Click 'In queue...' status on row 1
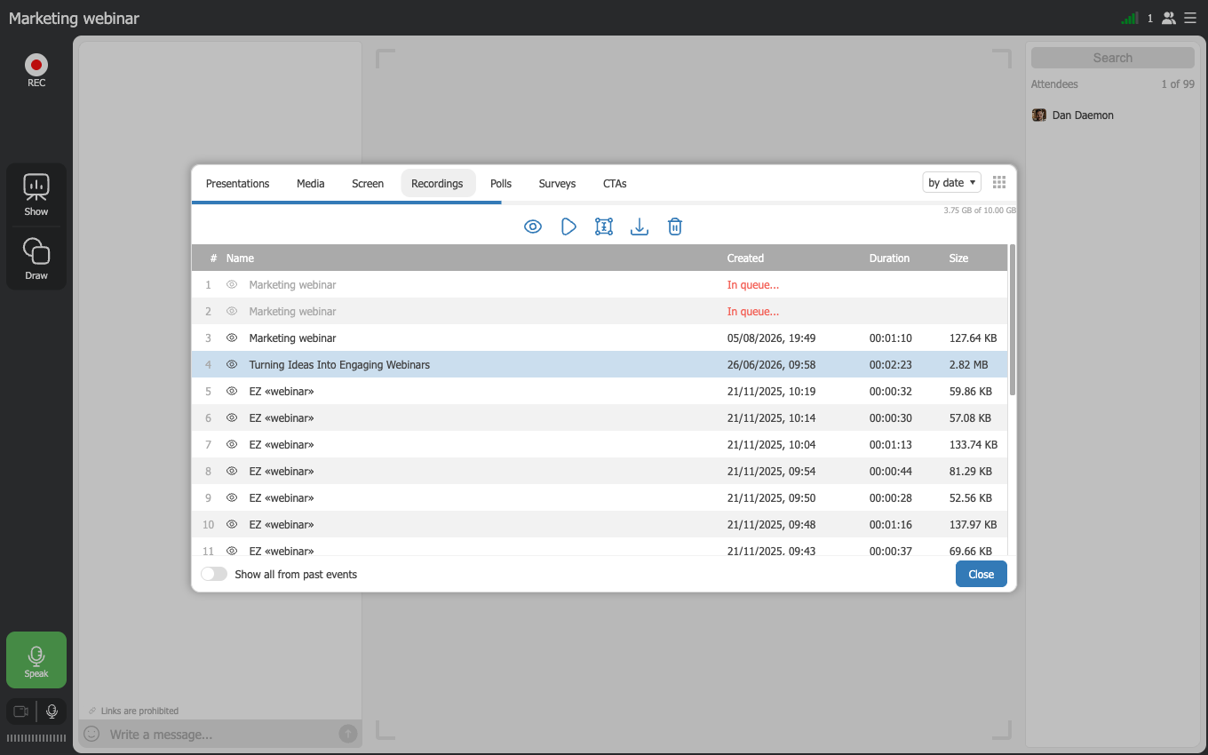1208x755 pixels. pos(752,285)
